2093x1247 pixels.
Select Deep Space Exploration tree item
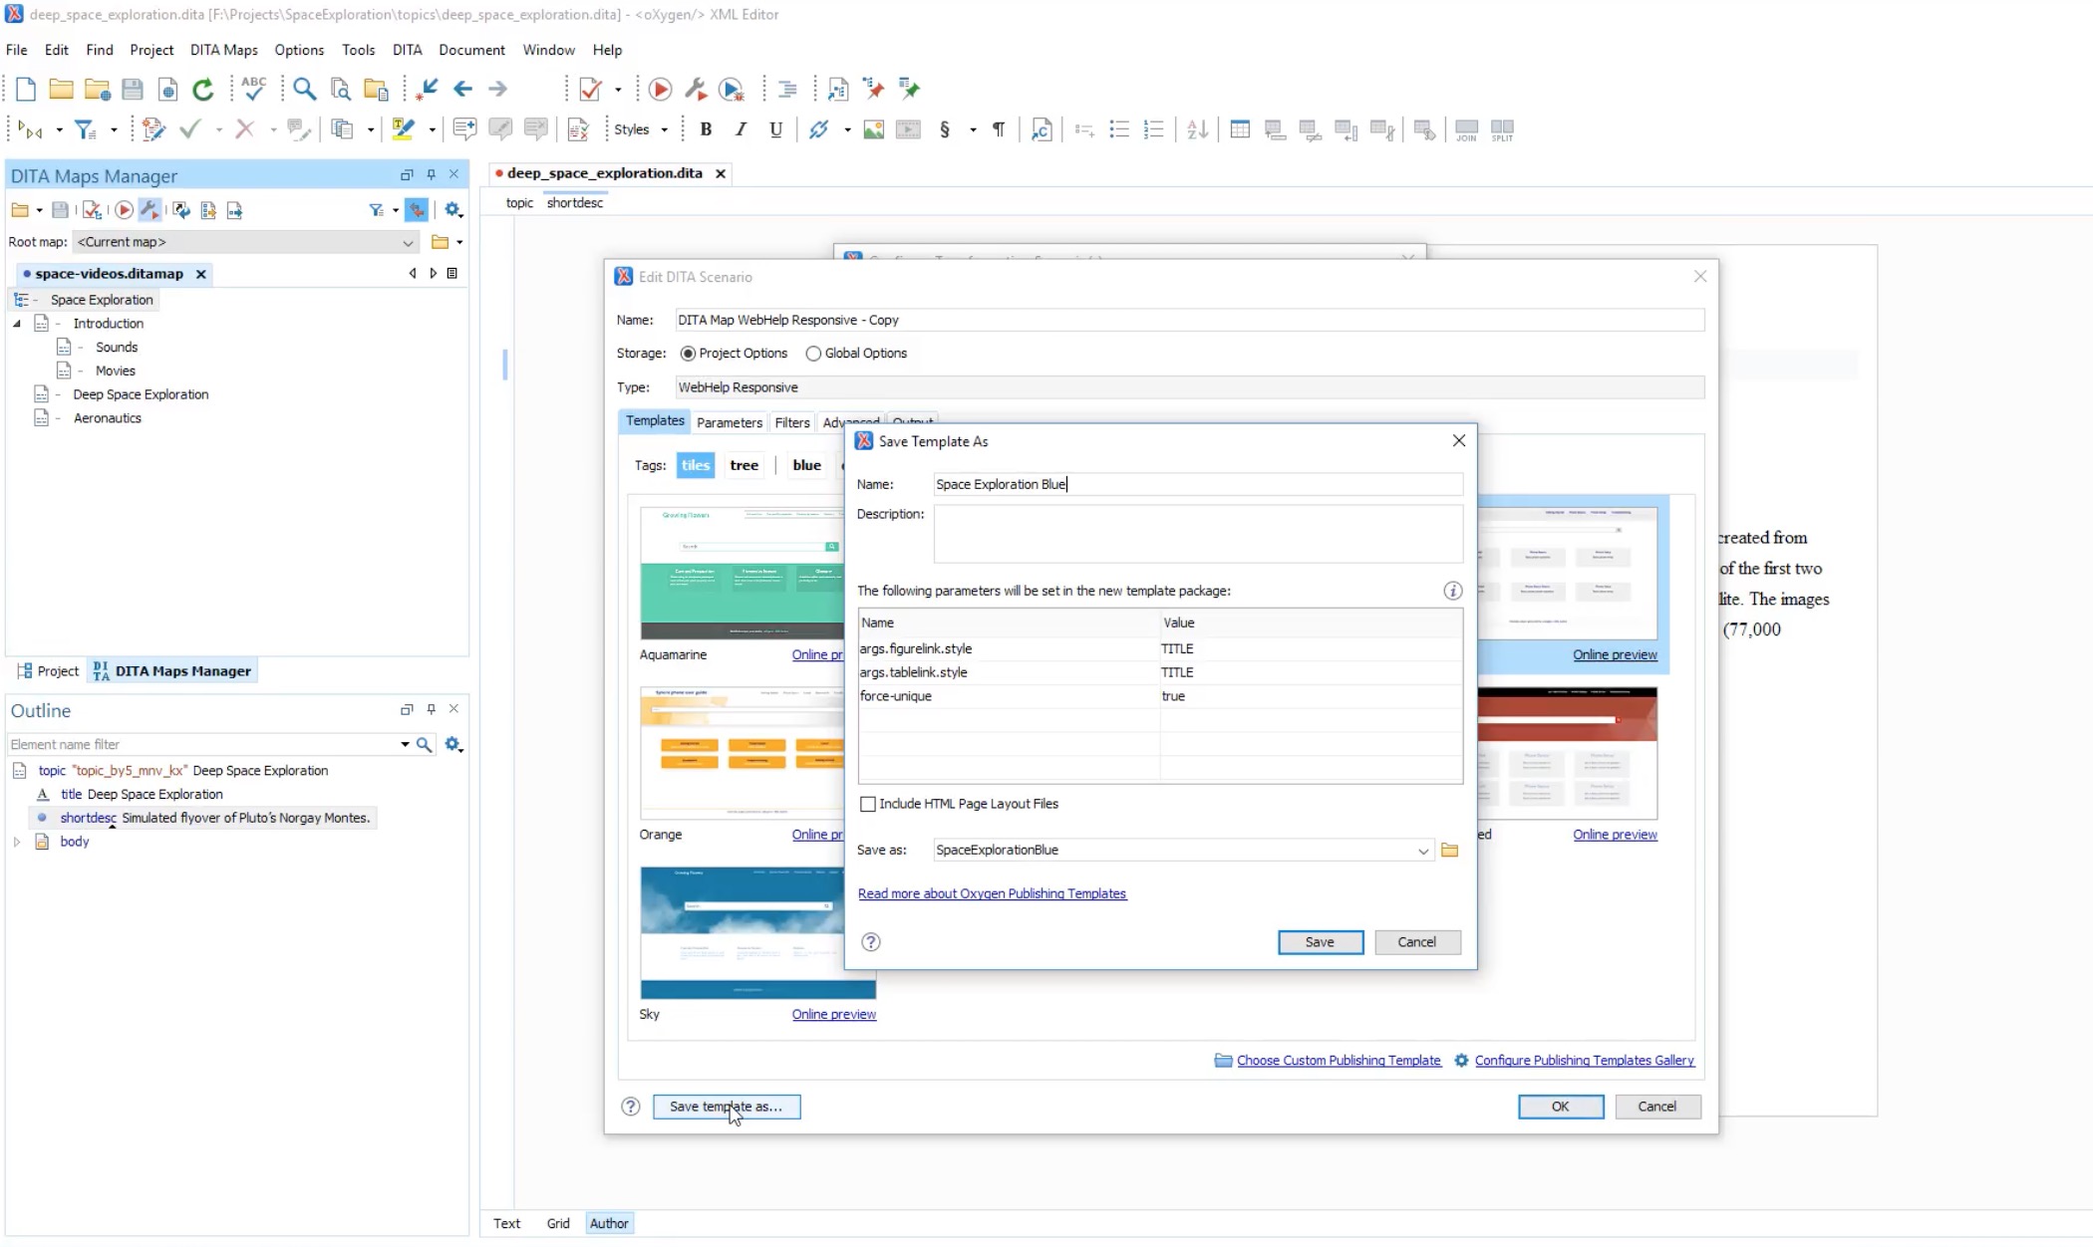[141, 394]
